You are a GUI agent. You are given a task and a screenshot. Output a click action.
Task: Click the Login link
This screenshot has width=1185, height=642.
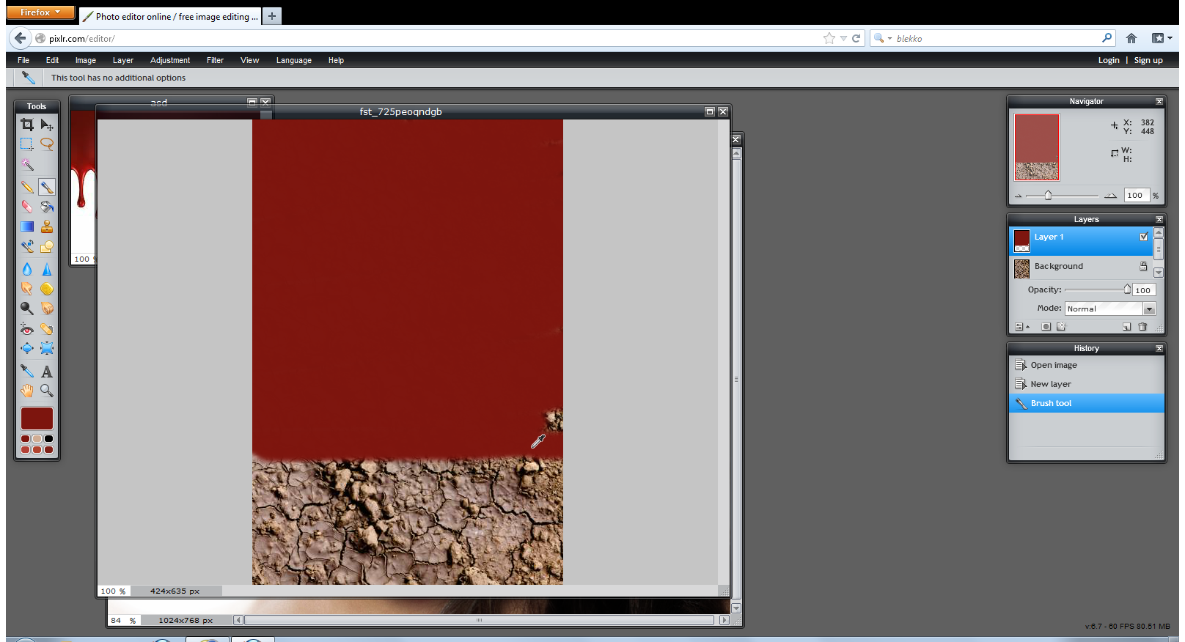[x=1109, y=60]
